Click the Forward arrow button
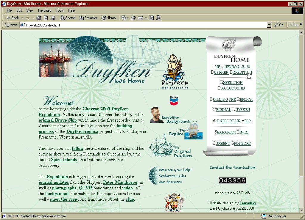The width and height of the screenshot is (305, 220). pyautogui.click(x=28, y=18)
